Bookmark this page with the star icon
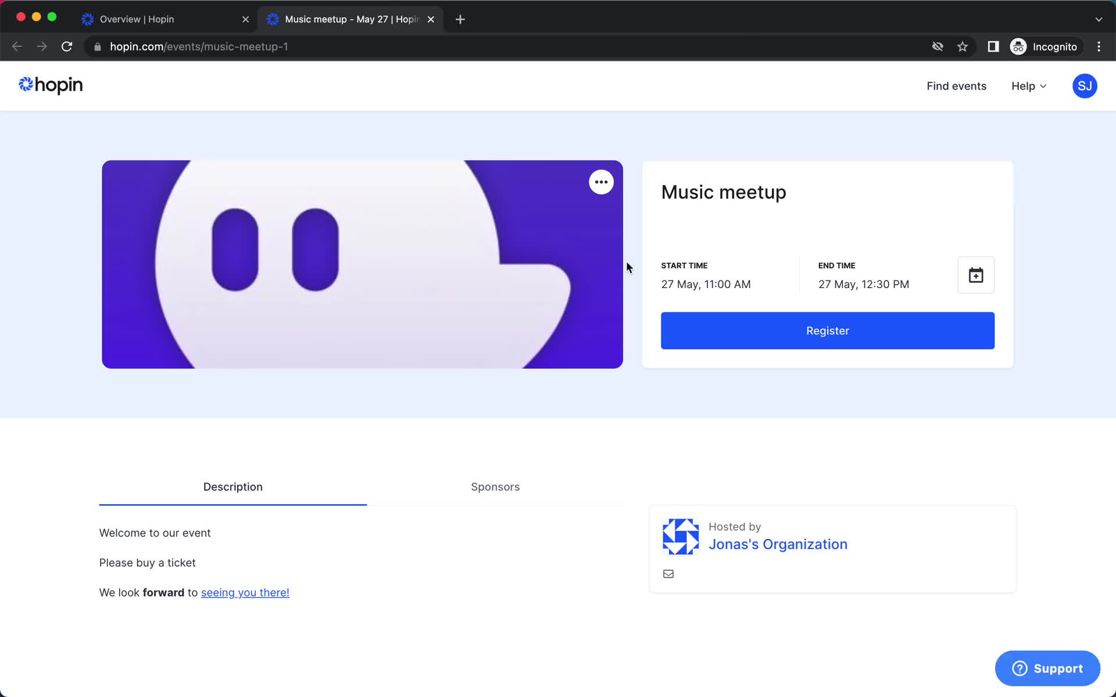This screenshot has height=697, width=1116. pos(963,46)
